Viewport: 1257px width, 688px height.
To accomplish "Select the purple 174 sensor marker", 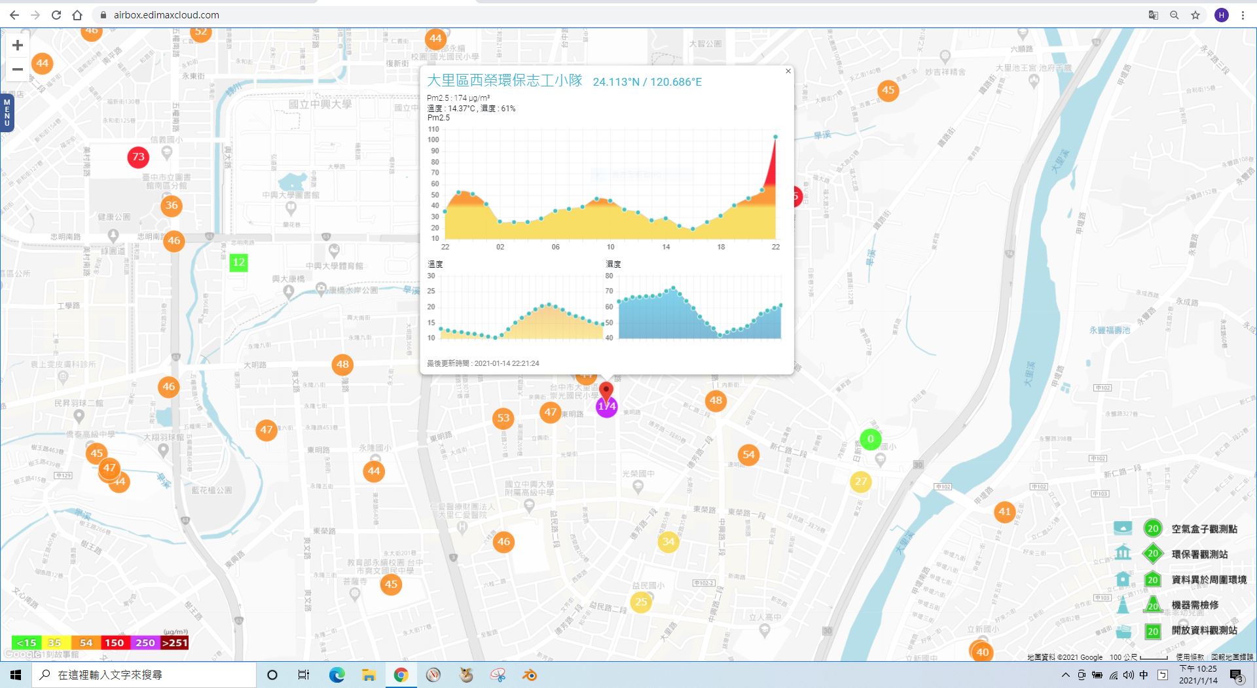I will coord(607,407).
